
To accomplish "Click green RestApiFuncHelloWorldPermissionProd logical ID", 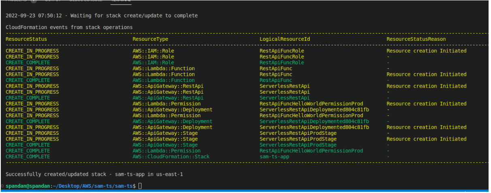I will click(x=312, y=151).
